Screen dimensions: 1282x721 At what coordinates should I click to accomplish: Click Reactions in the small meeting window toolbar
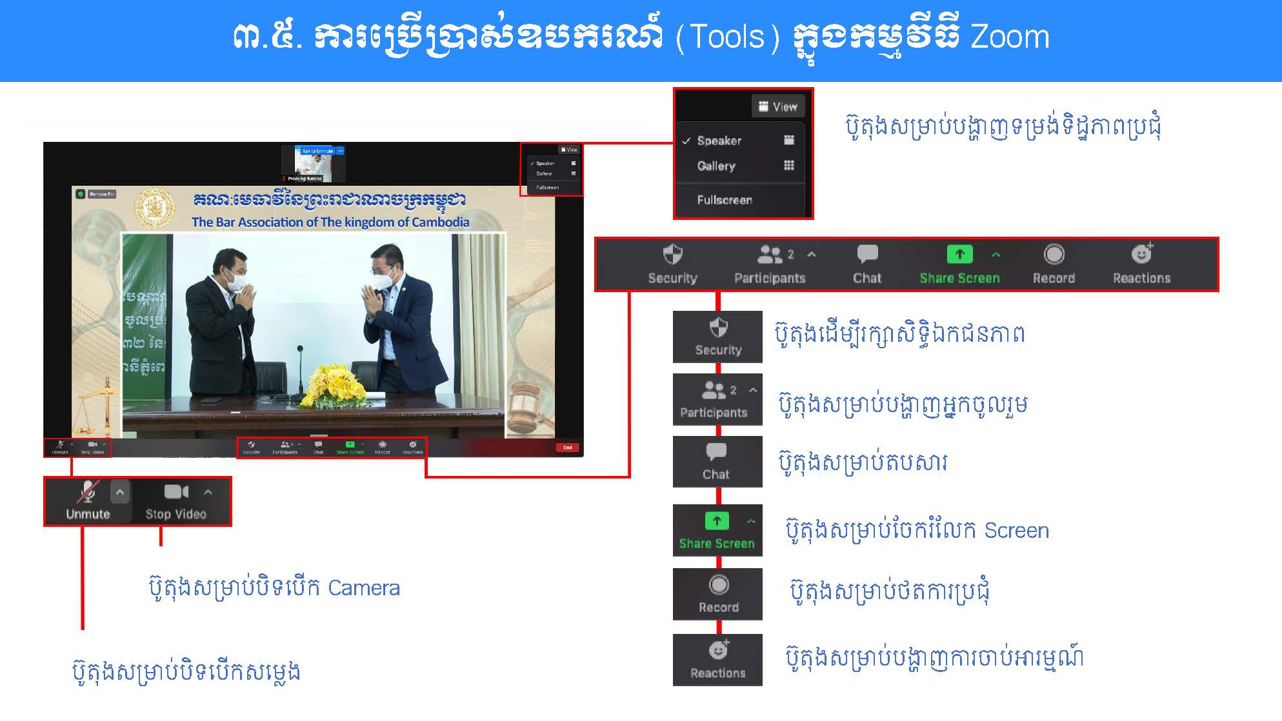coord(413,448)
